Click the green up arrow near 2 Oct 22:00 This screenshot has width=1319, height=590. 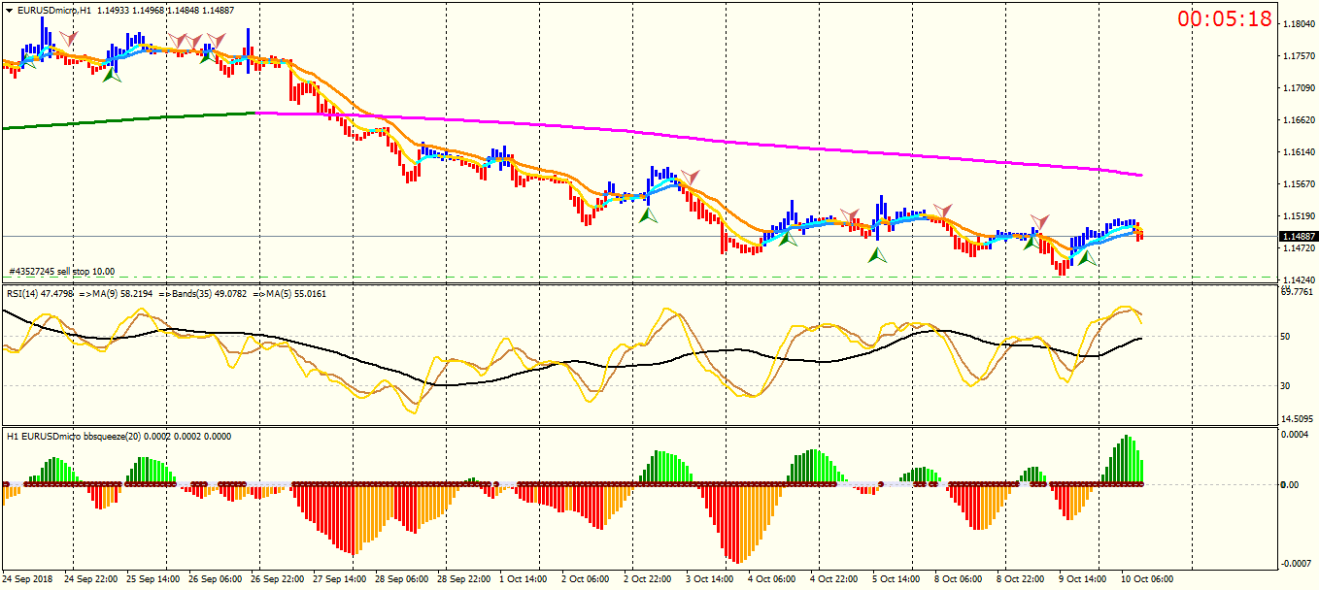[x=649, y=215]
